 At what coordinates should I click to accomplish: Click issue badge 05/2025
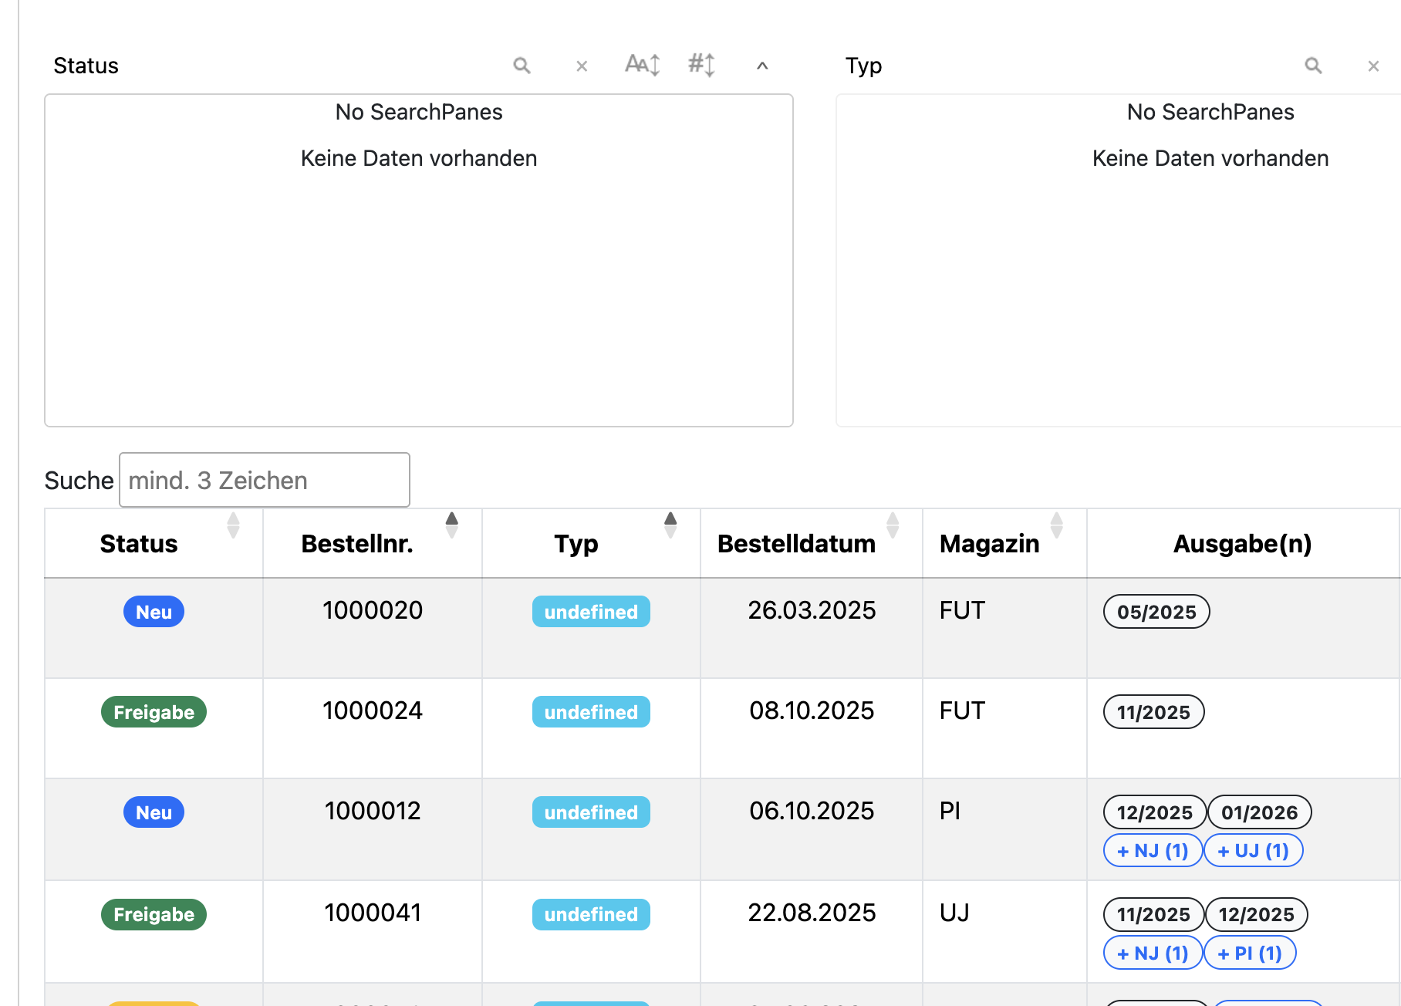pos(1156,612)
